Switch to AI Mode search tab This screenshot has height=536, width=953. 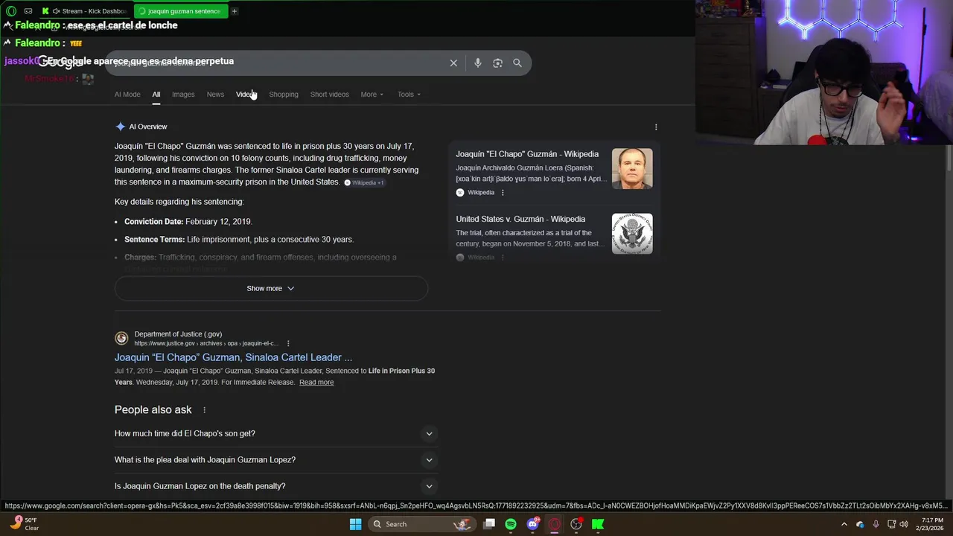(127, 95)
